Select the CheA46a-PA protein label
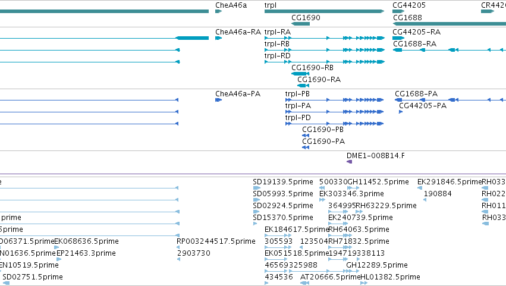 [x=238, y=94]
